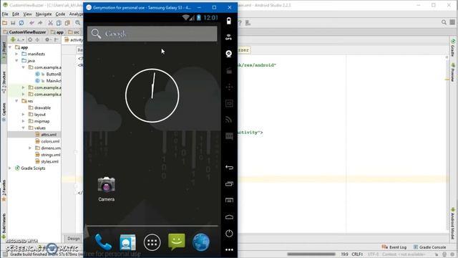The image size is (458, 258).
Task: Switch to the Design tab
Action: pyautogui.click(x=73, y=239)
